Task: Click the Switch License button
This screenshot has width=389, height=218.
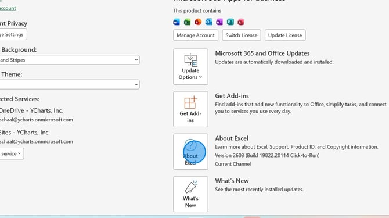Action: (242, 35)
